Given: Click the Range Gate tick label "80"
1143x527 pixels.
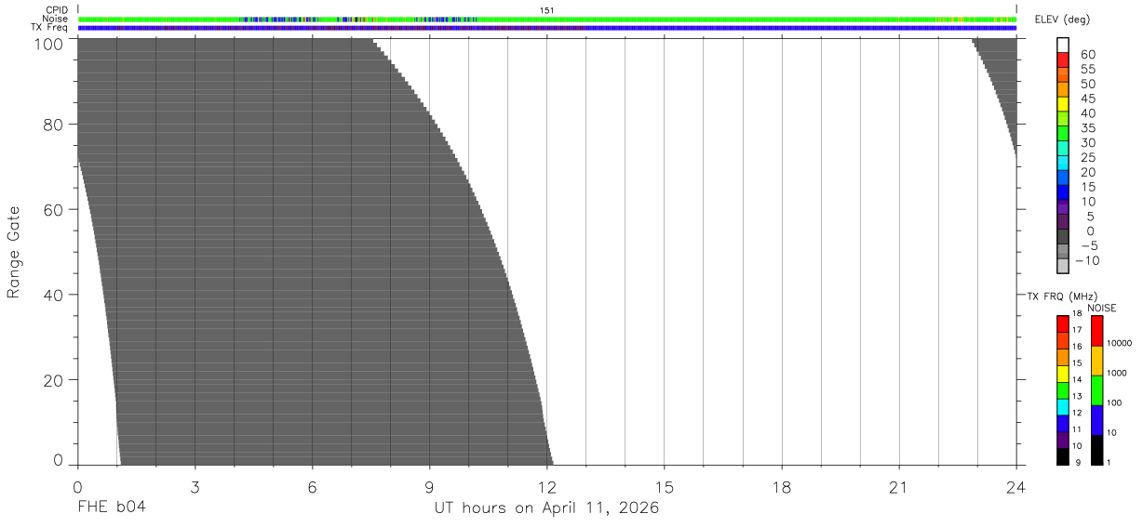Looking at the screenshot, I should coord(55,125).
